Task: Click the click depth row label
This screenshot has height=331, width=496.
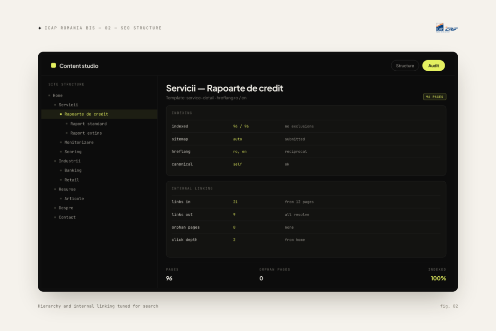Action: pos(184,240)
